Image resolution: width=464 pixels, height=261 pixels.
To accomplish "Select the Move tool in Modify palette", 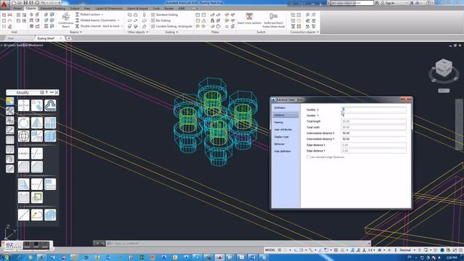I will click(x=24, y=105).
